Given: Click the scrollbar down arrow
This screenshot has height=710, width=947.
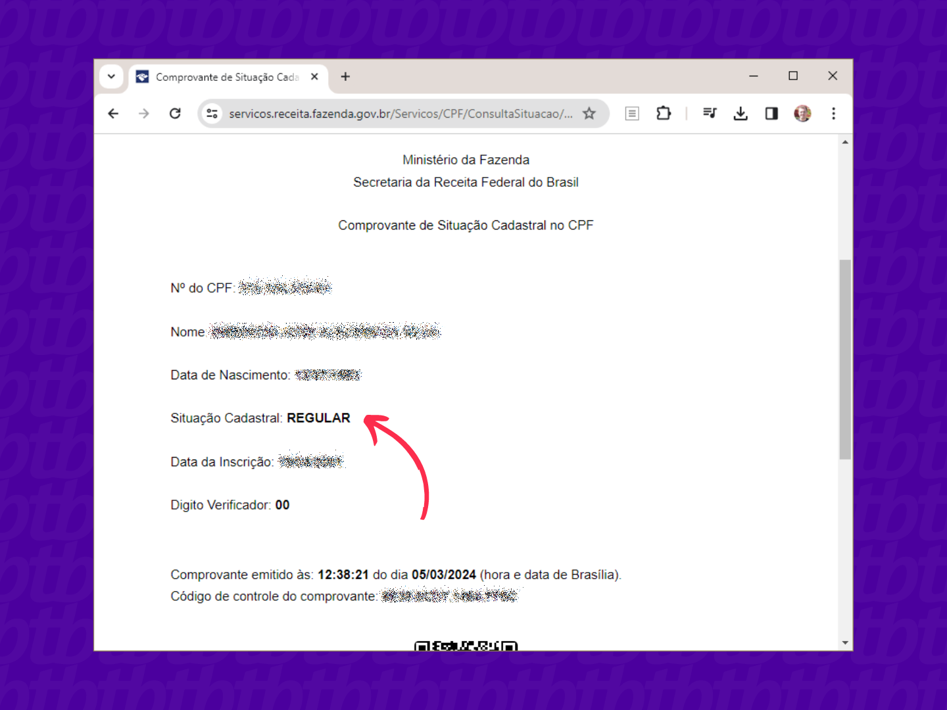Looking at the screenshot, I should click(x=845, y=642).
